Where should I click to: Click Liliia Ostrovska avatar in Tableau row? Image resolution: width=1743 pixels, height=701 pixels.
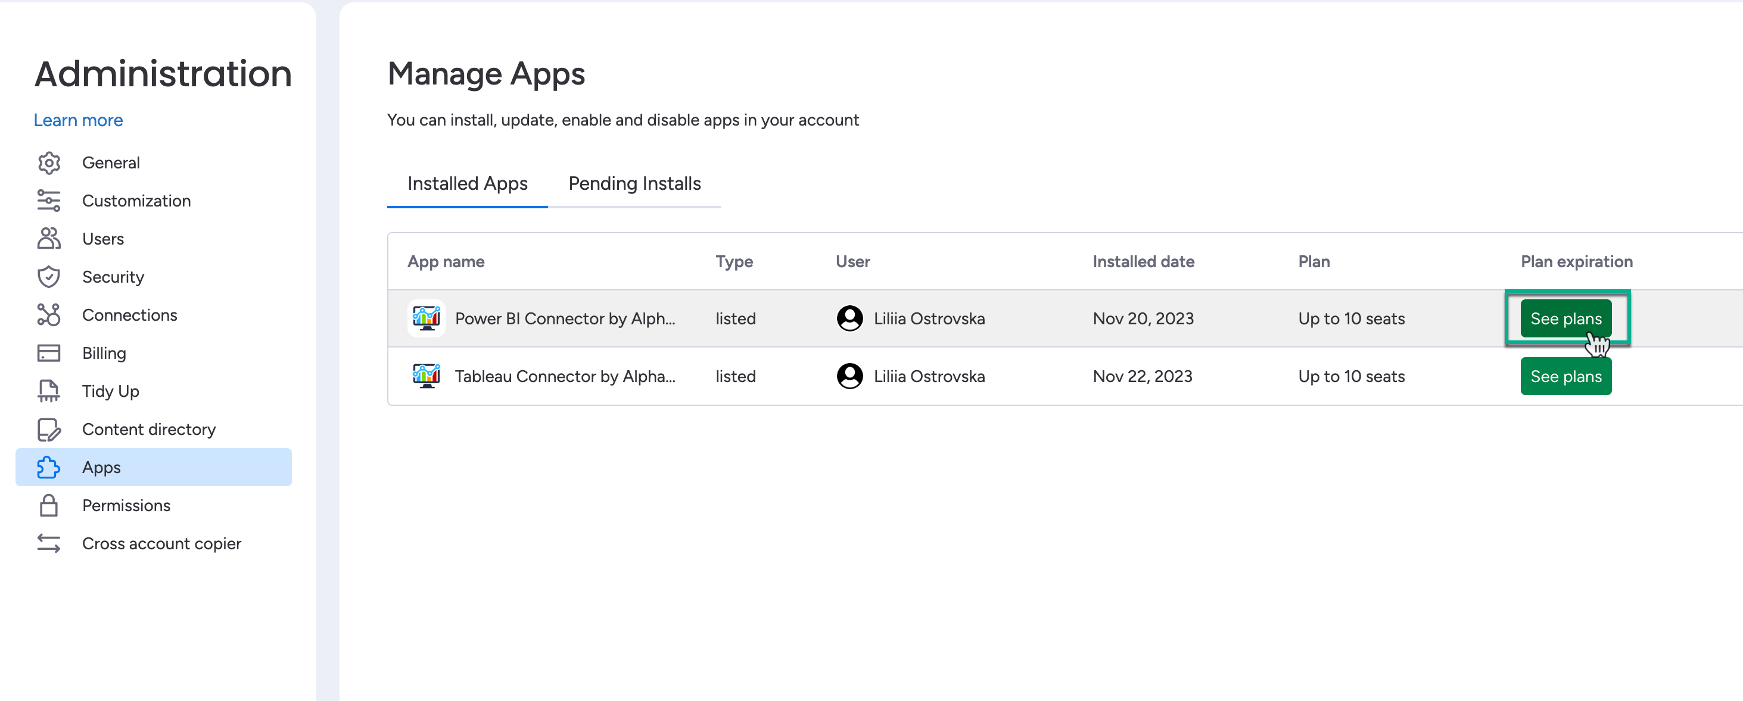point(850,376)
